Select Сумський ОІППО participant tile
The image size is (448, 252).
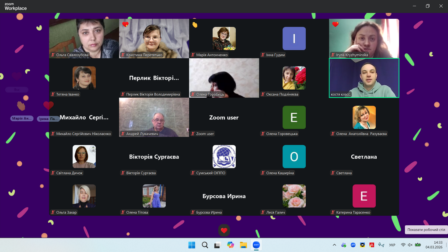pos(224,157)
